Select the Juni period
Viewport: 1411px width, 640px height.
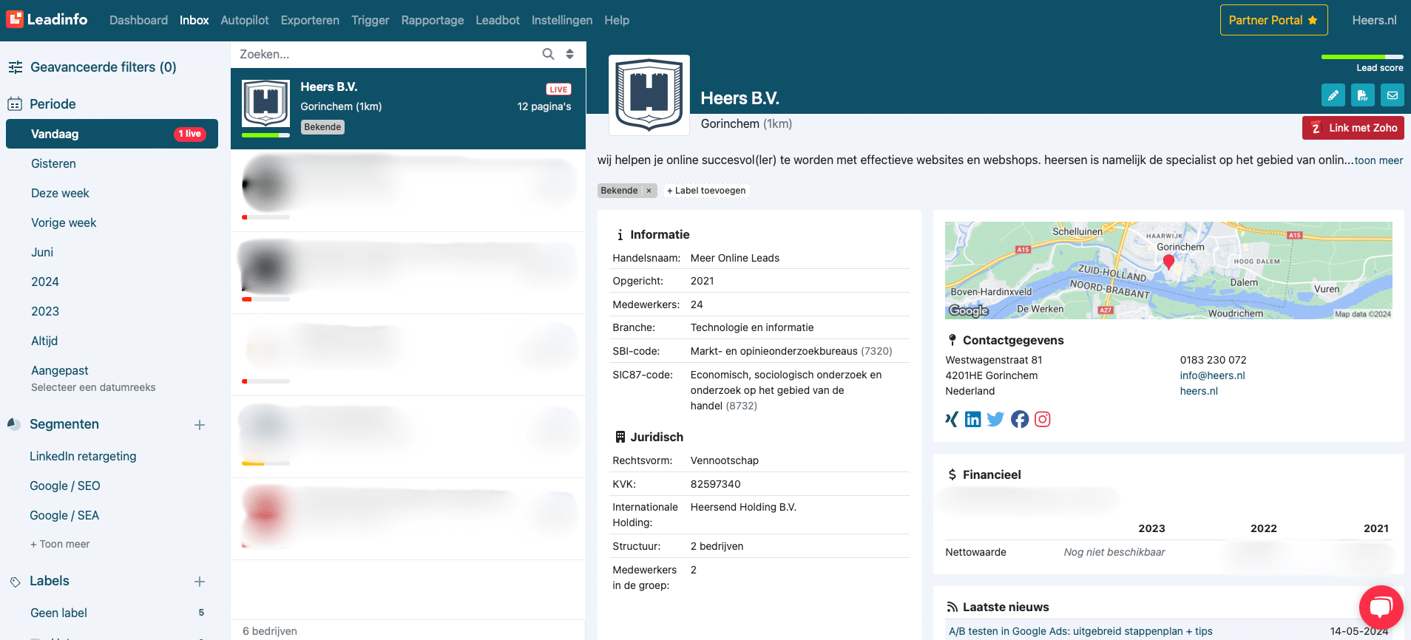click(42, 252)
